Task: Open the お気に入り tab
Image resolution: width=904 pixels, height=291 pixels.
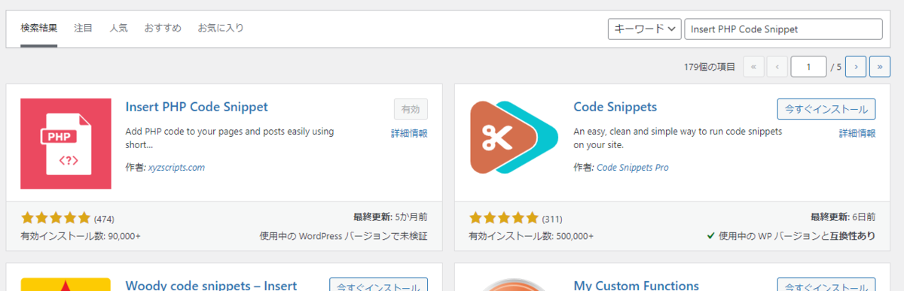Action: click(x=221, y=29)
